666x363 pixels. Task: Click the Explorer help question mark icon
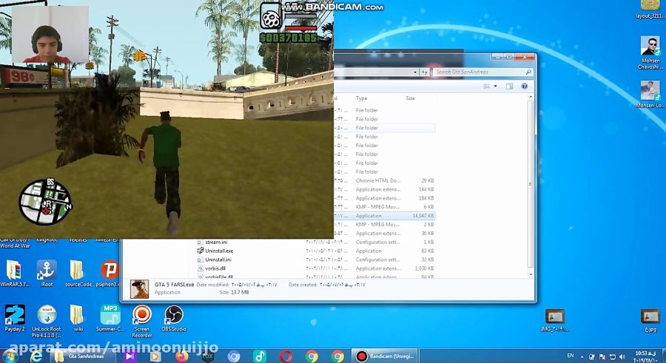click(524, 86)
